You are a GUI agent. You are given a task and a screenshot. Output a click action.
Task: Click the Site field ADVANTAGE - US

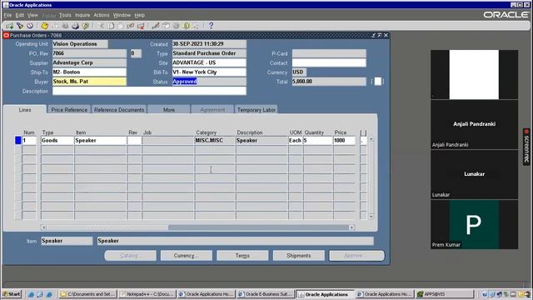coord(209,63)
